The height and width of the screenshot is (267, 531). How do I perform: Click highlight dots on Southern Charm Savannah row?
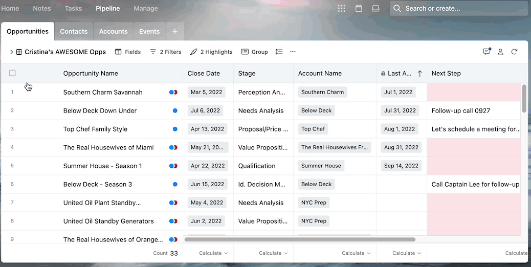tap(173, 92)
